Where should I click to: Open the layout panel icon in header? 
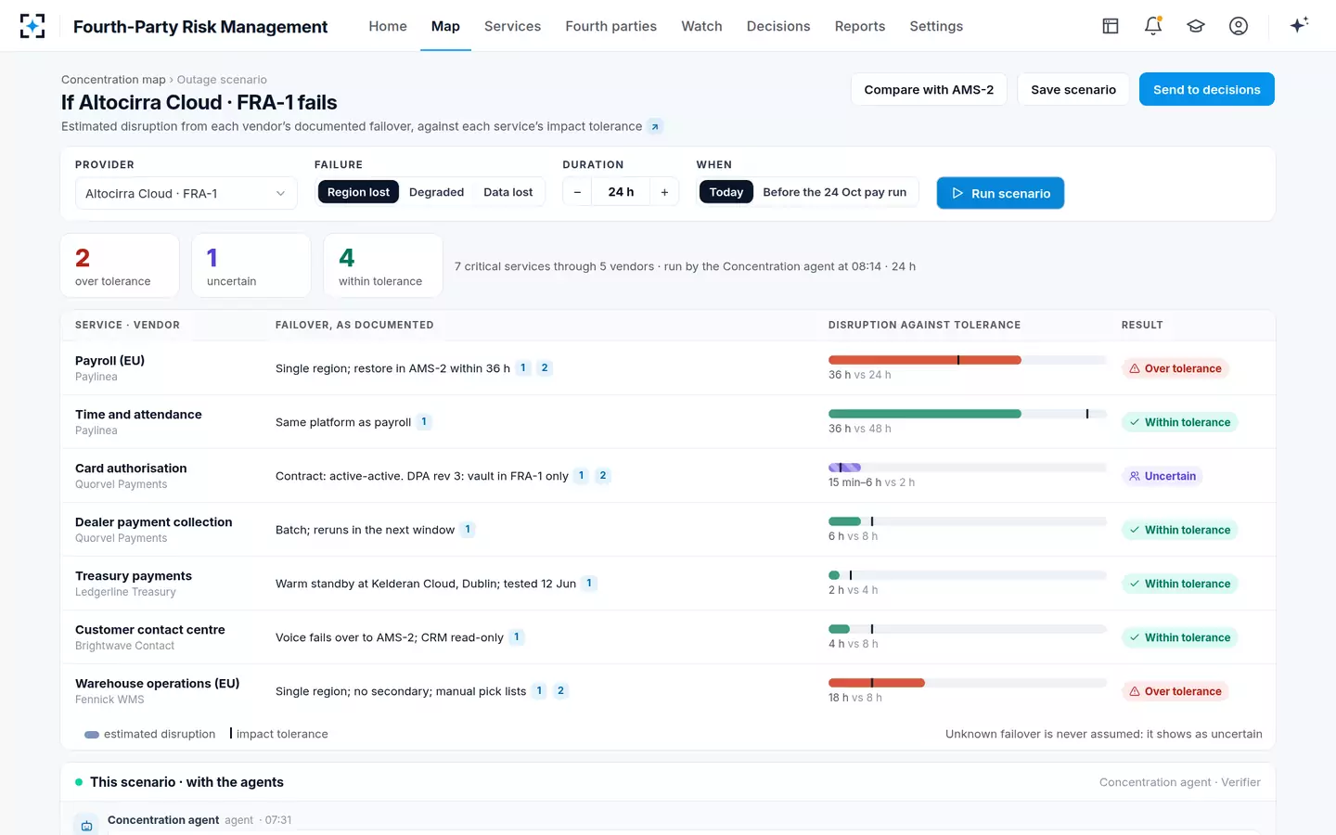[1111, 26]
